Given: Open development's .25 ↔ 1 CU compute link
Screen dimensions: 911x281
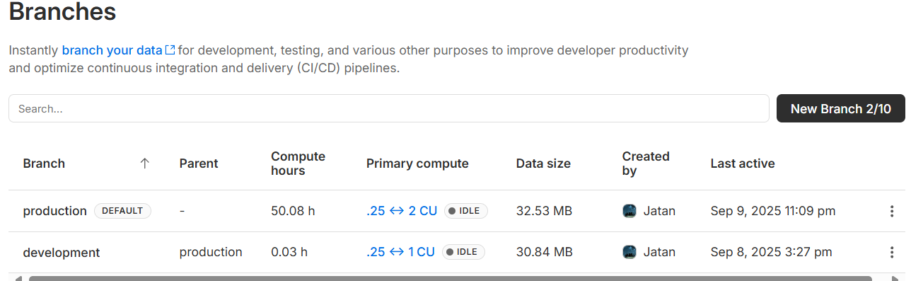Looking at the screenshot, I should pyautogui.click(x=400, y=252).
